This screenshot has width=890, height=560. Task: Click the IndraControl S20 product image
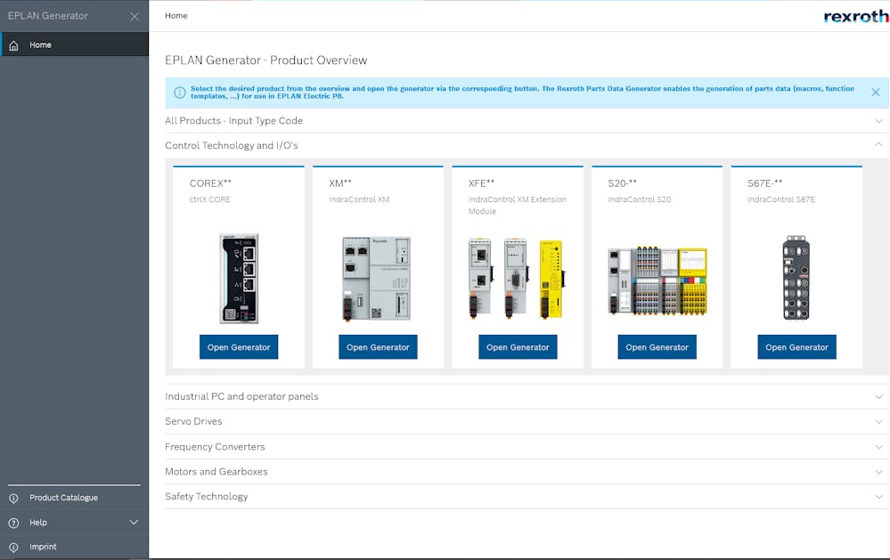657,280
